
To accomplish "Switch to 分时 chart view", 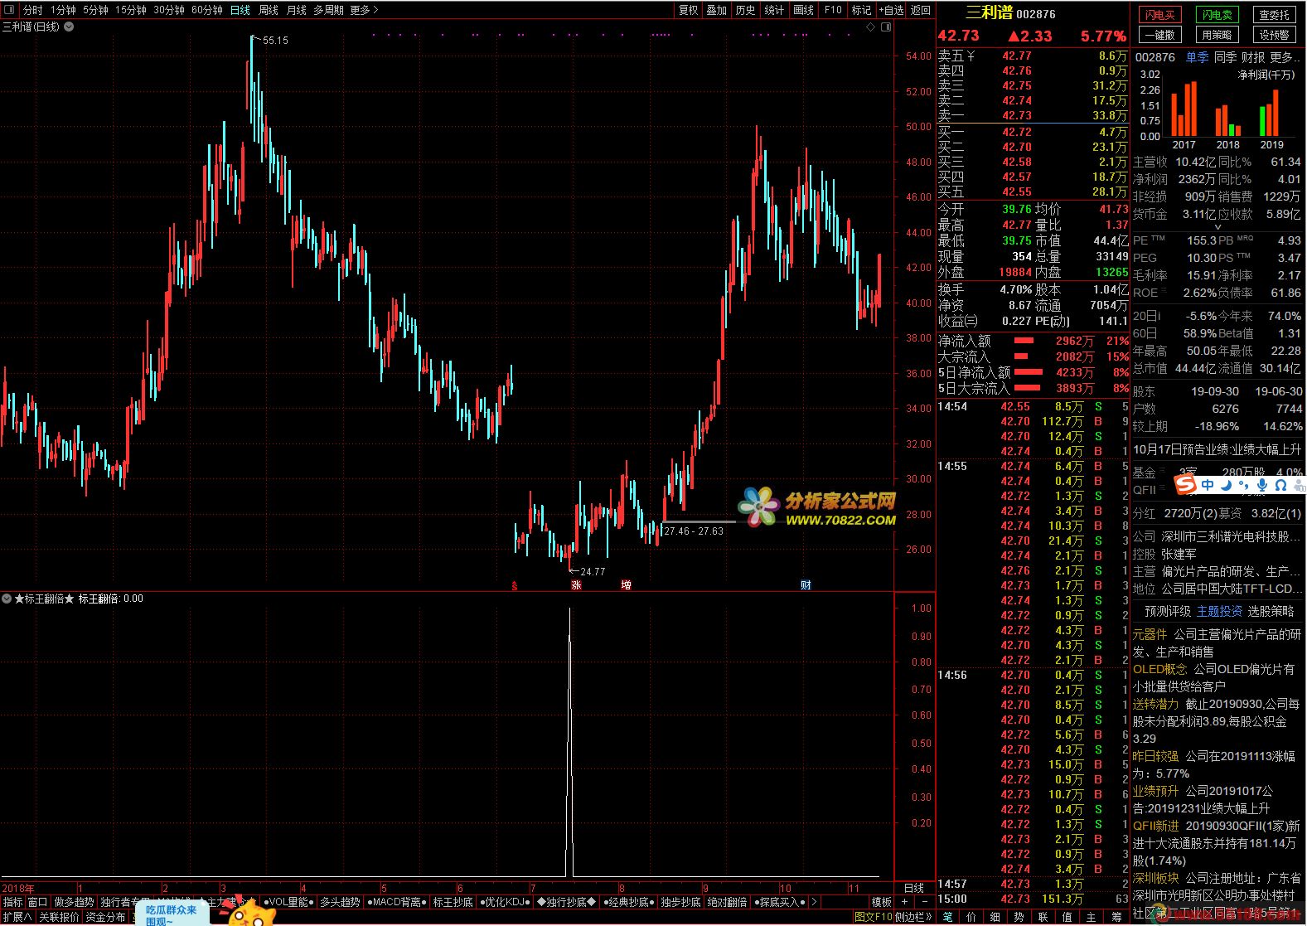I will 33,10.
